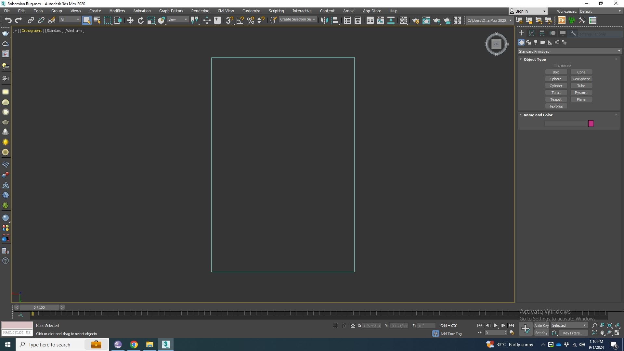Click the Orthographic viewport label
The image size is (624, 351).
(32, 31)
